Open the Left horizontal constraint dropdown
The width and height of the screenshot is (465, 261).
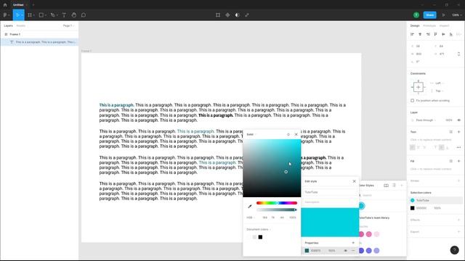[x=440, y=83]
